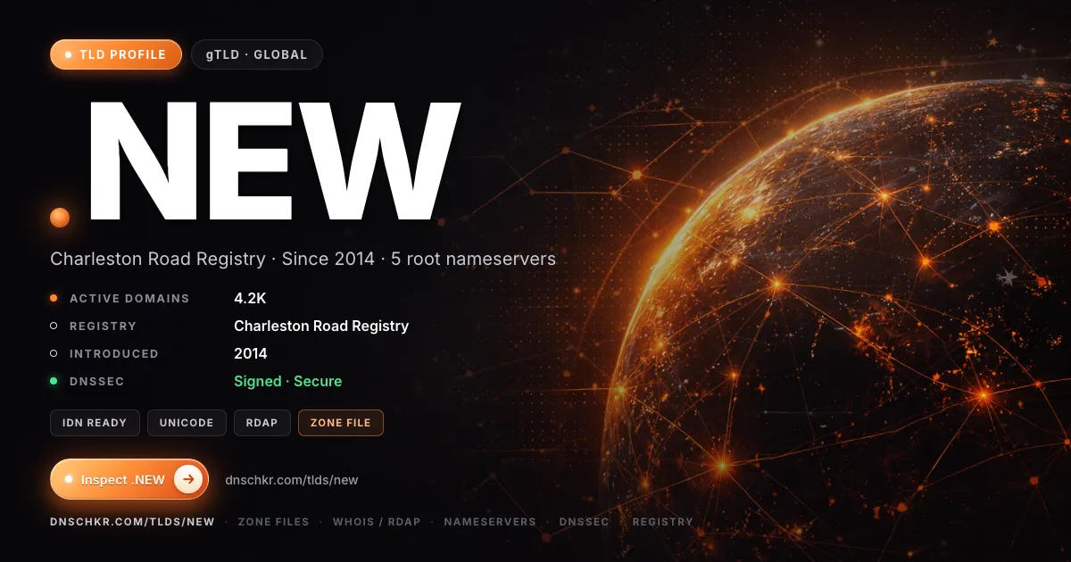Open the dnschkr.com/tlds/new URL text
Screen dimensions: 1071x562
[292, 480]
